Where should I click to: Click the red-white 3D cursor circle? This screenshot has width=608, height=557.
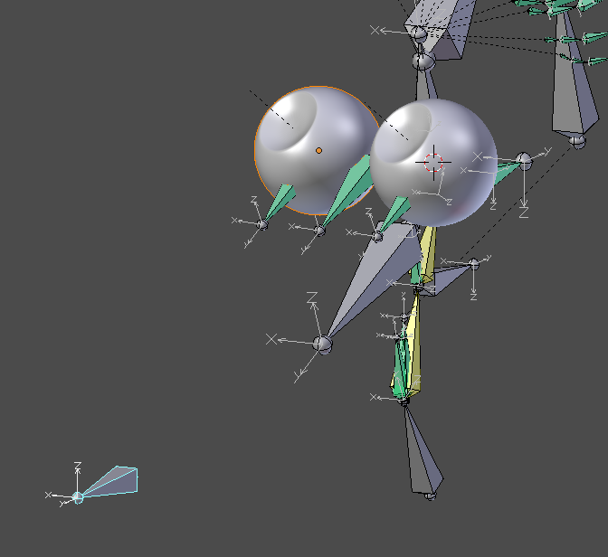[x=433, y=163]
